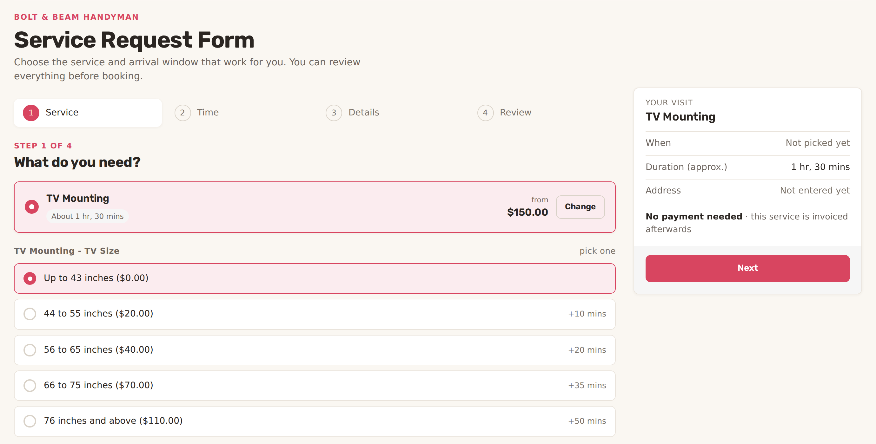Click the "+50 mins" label
876x444 pixels.
point(587,421)
